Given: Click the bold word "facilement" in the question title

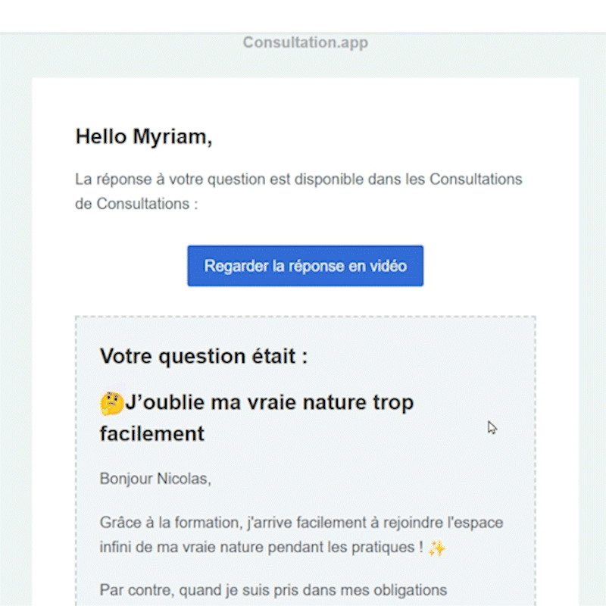Looking at the screenshot, I should coord(151,433).
